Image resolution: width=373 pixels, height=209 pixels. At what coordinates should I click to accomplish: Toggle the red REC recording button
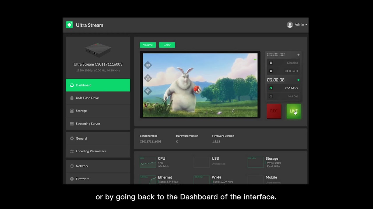point(274,111)
